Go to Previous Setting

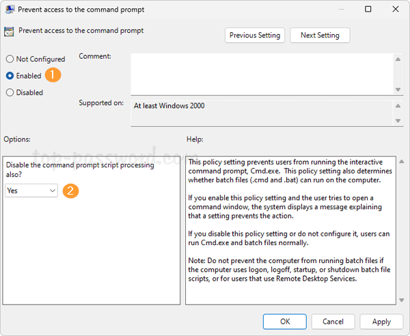pos(255,35)
